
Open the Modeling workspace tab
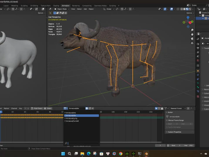pyautogui.click(x=15, y=6)
